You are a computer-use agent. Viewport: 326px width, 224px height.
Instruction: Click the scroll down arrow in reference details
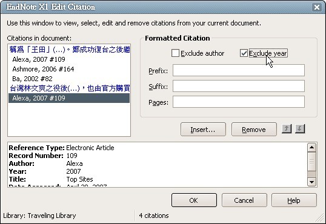point(311,182)
